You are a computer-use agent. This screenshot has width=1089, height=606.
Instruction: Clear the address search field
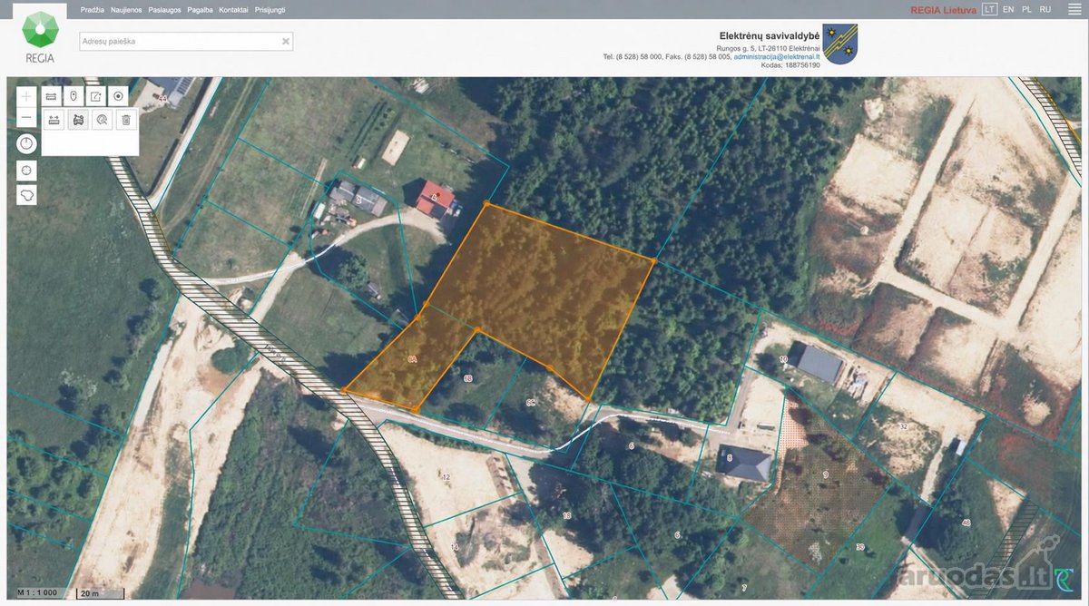click(x=286, y=42)
